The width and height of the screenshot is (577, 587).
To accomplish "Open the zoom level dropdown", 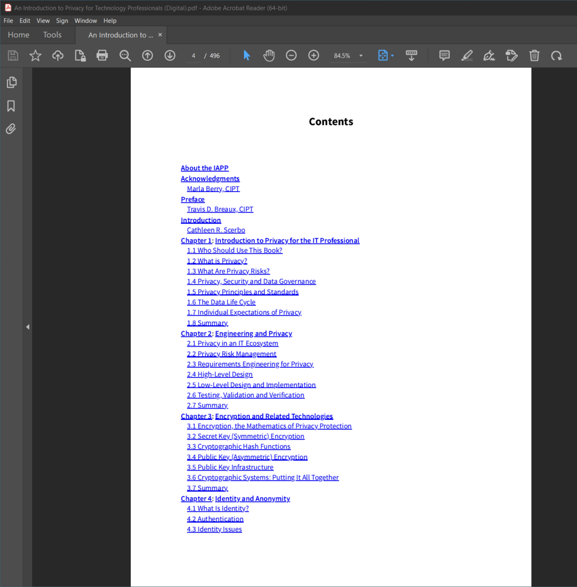I will tap(361, 56).
